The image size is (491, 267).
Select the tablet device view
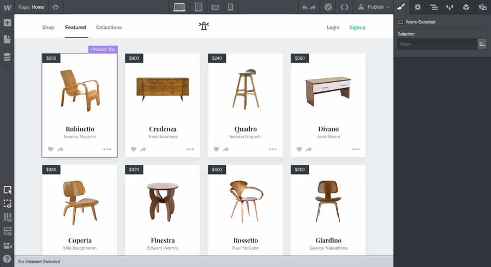pos(199,7)
